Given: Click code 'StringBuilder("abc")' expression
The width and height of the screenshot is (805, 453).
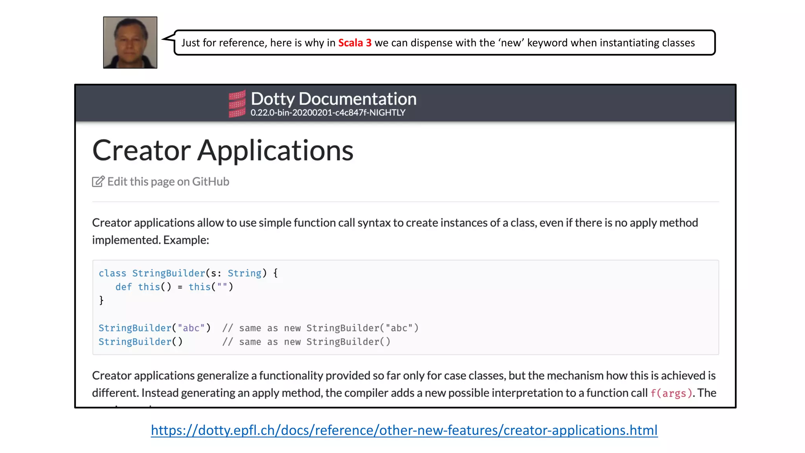Looking at the screenshot, I should pos(154,328).
